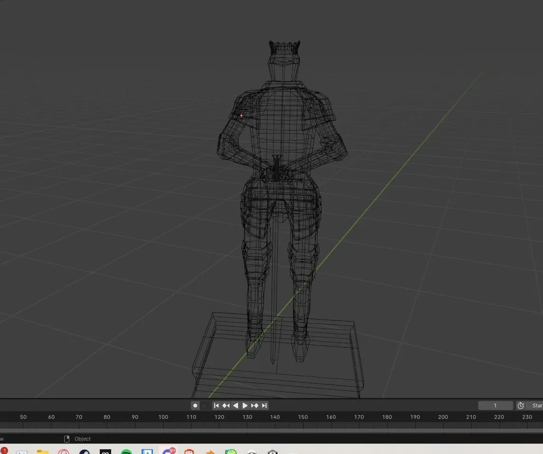Click frame 100 on the timeline ruler
This screenshot has width=543, height=454.
point(163,417)
